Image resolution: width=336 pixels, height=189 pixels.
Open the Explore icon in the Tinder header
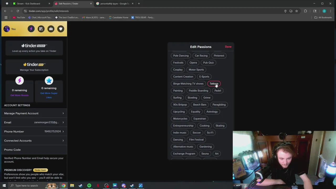tap(41, 29)
